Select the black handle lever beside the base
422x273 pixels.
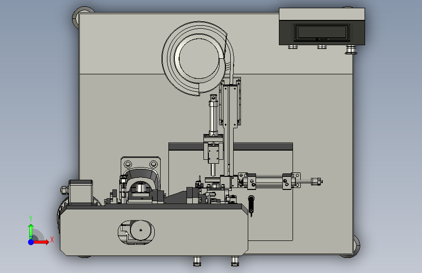(x=251, y=205)
